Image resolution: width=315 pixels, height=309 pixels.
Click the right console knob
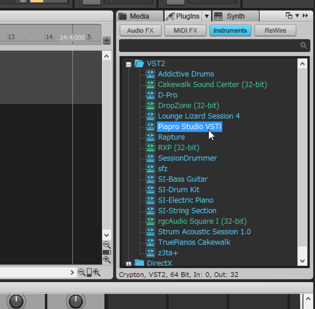pyautogui.click(x=76, y=301)
